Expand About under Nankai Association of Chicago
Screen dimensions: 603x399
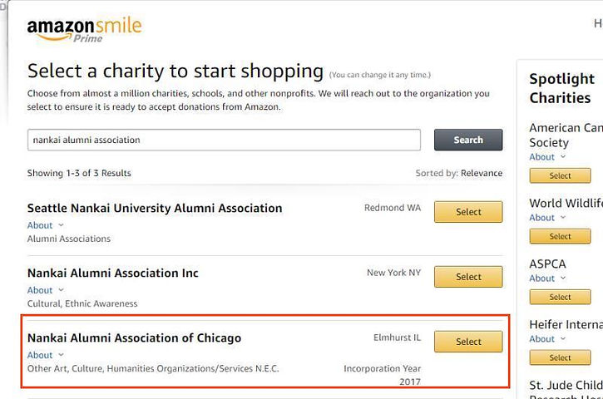pos(46,355)
